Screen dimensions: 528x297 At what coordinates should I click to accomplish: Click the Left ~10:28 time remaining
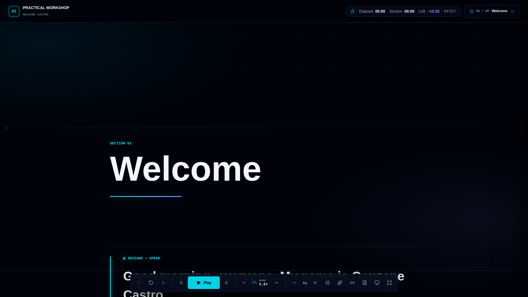pos(429,11)
